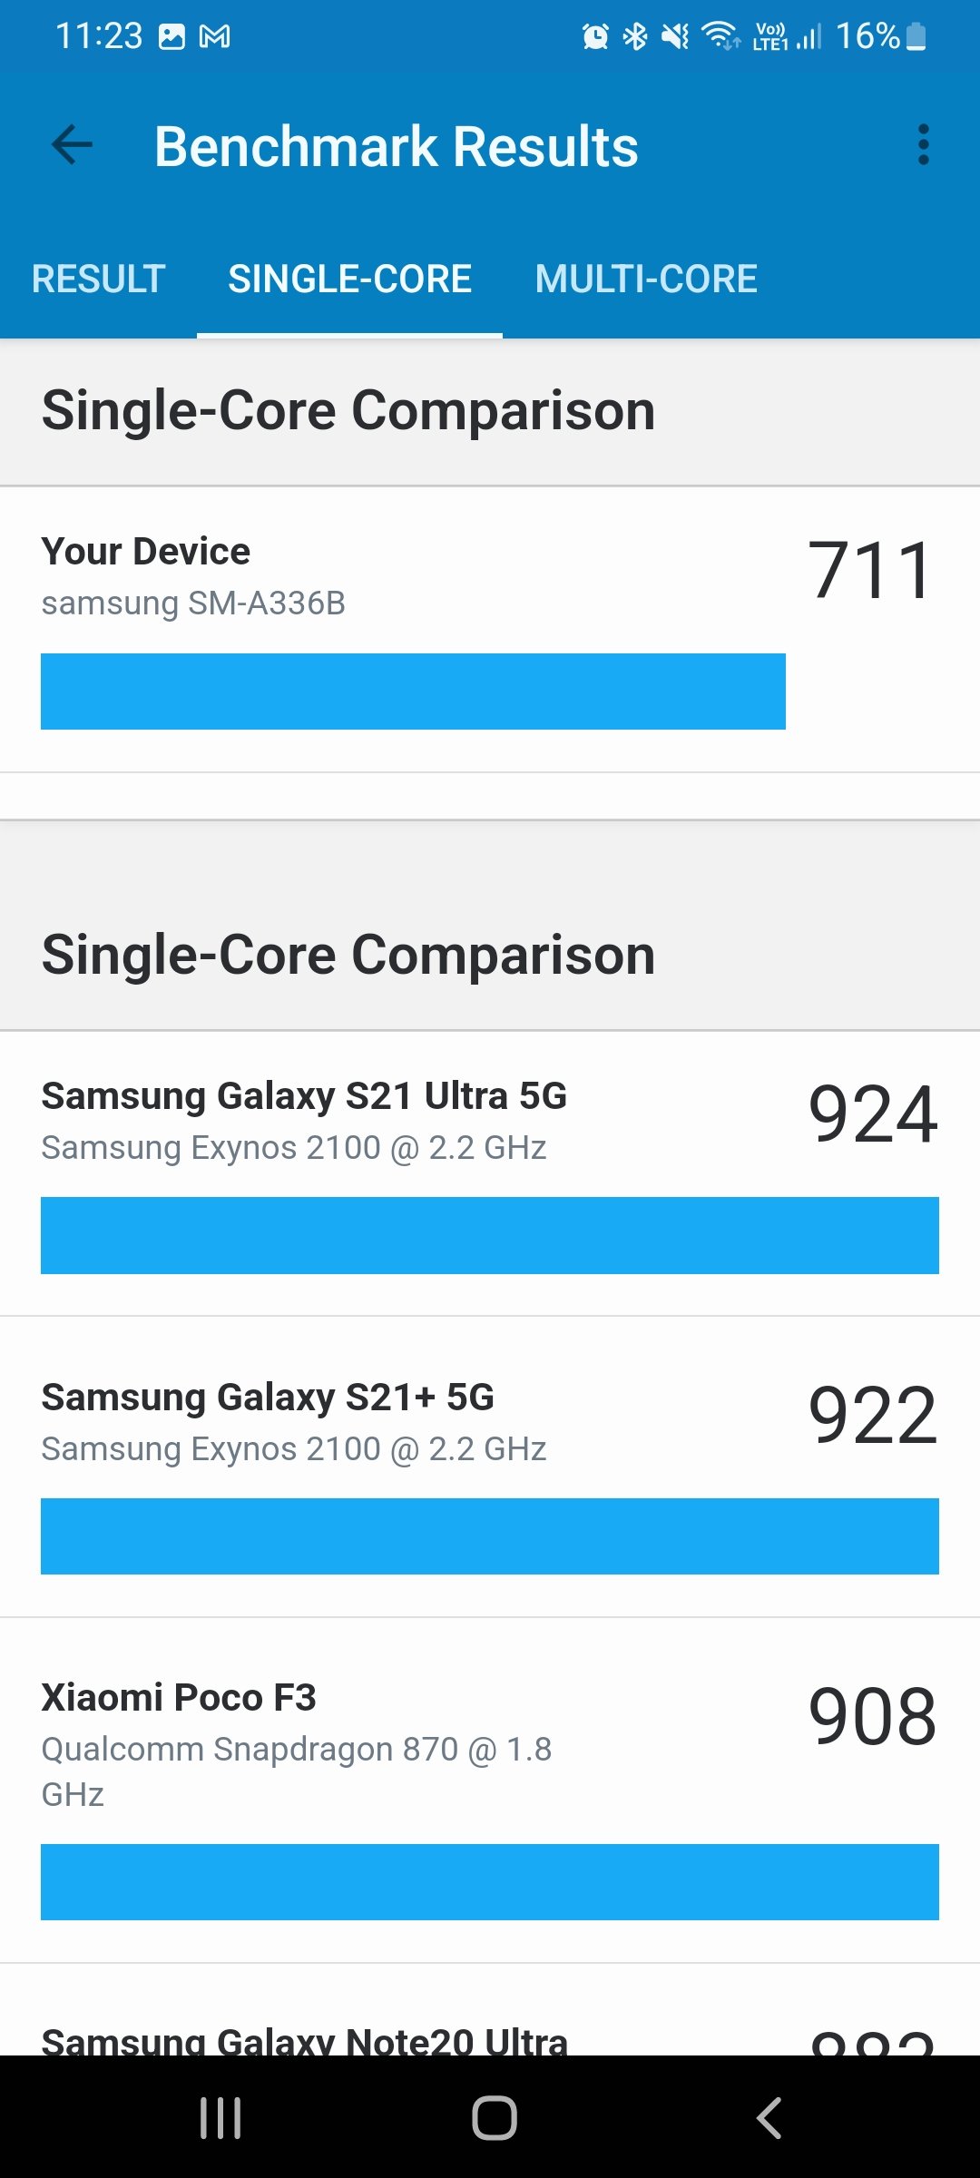Select the Xiaomi Poco F3 entry
The image size is (980, 2178).
point(490,1790)
